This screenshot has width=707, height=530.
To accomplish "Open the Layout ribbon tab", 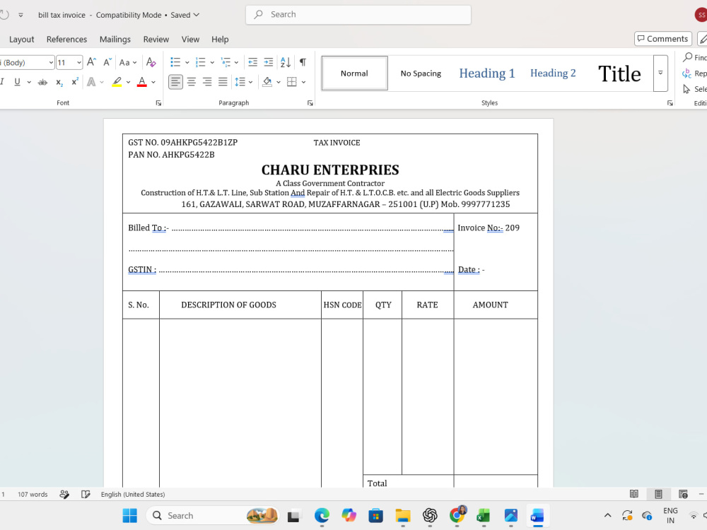I will click(22, 39).
